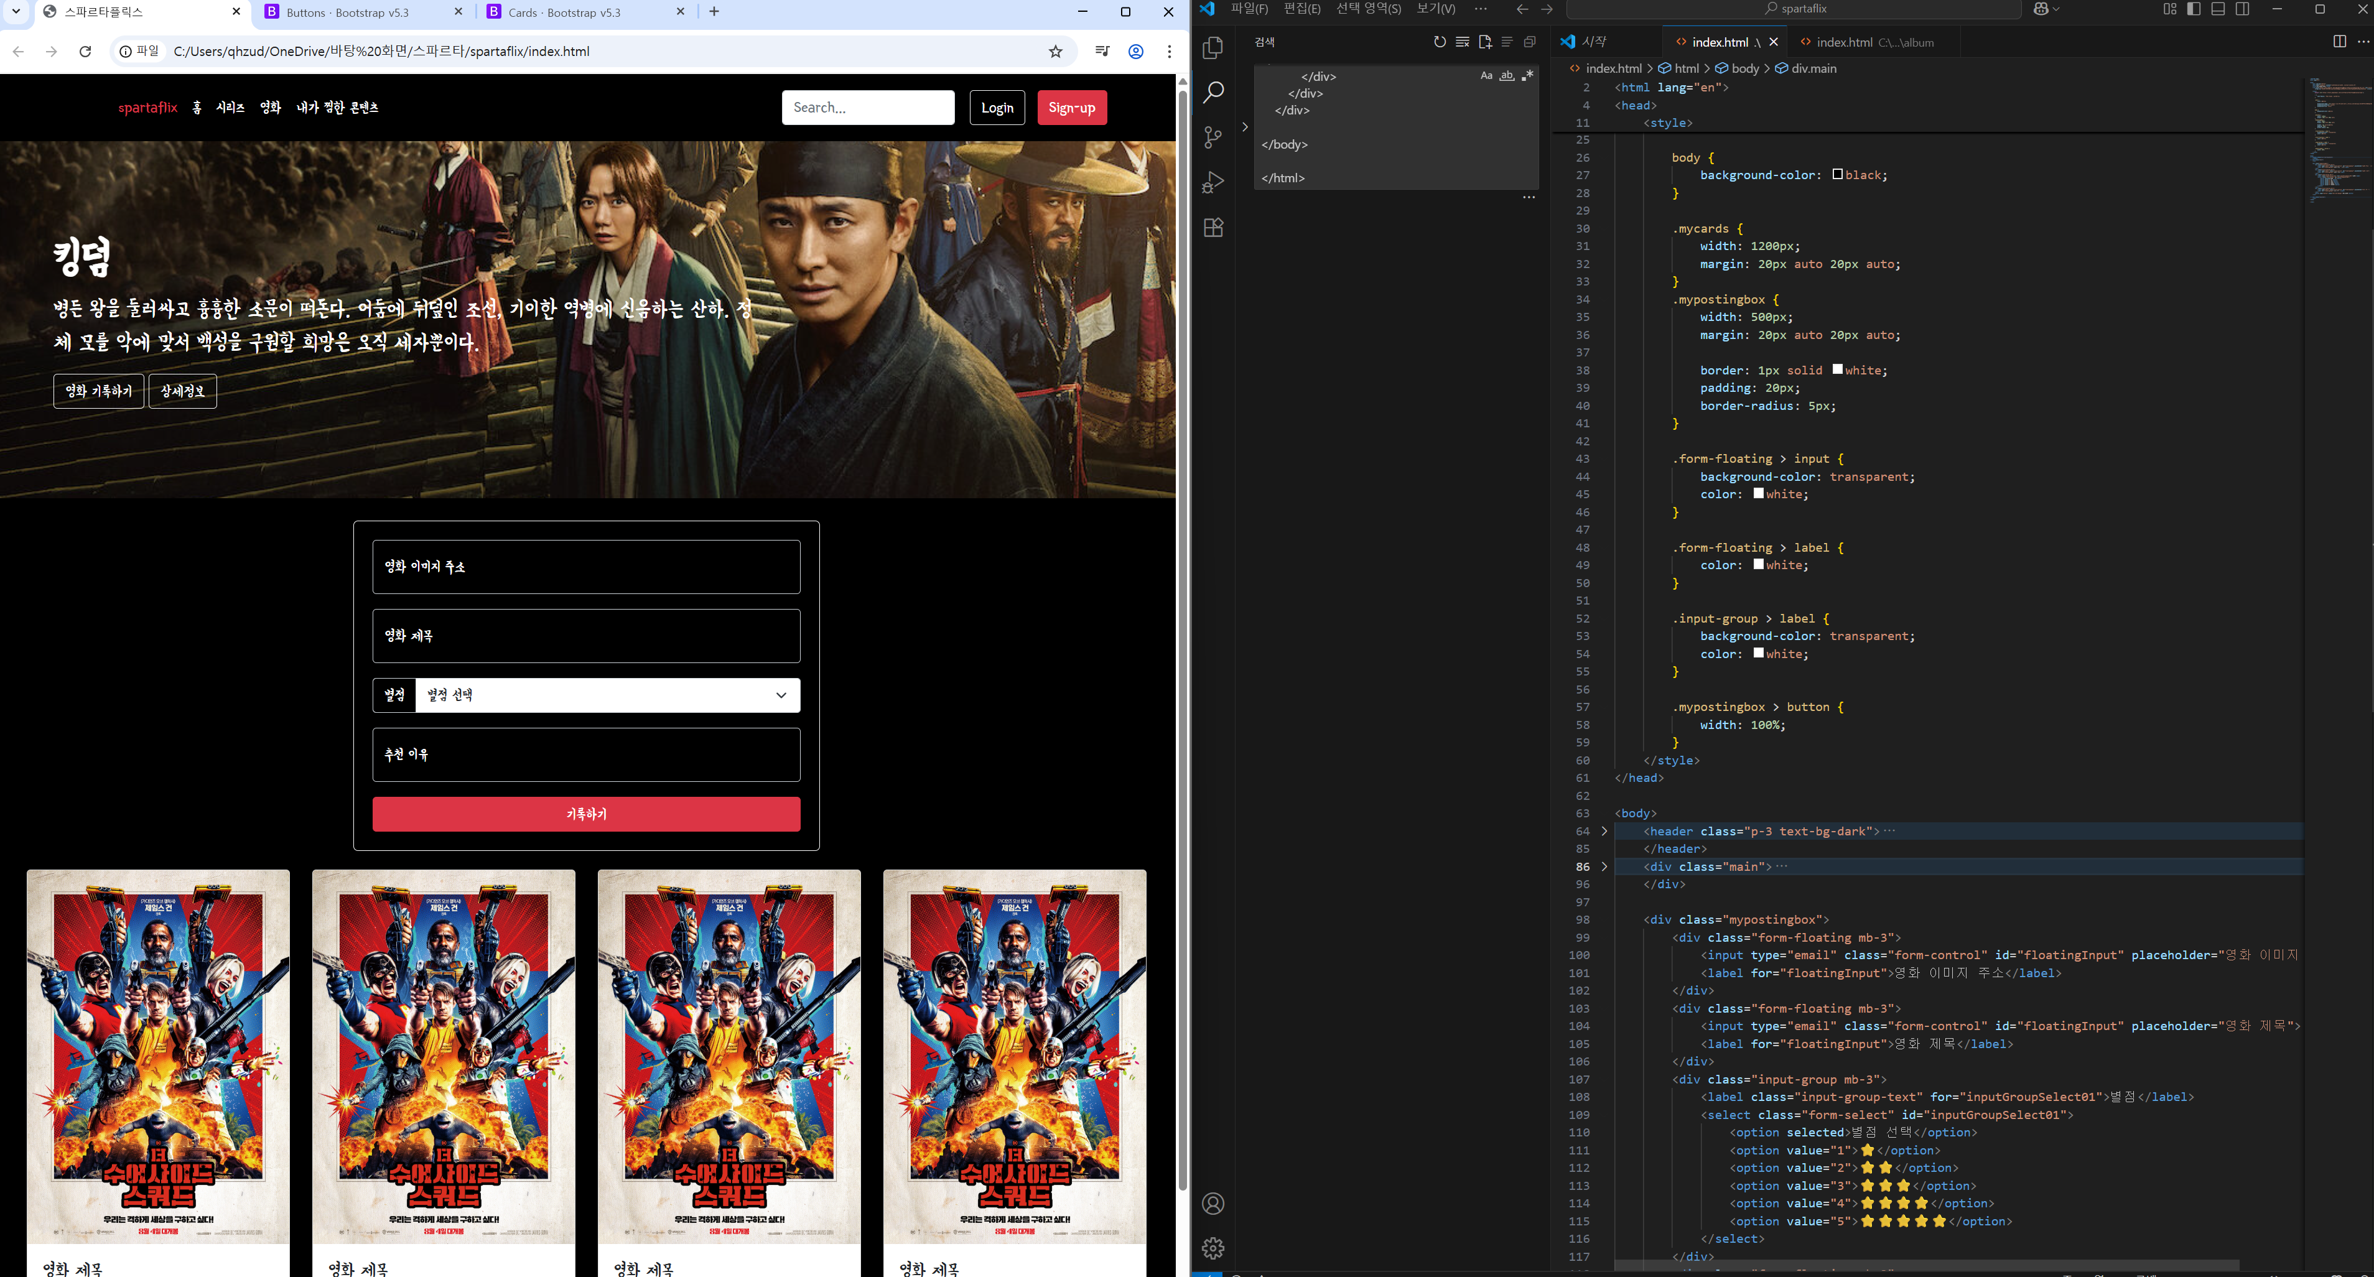Open the 시리즈 nav link
Image resolution: width=2374 pixels, height=1277 pixels.
point(230,108)
